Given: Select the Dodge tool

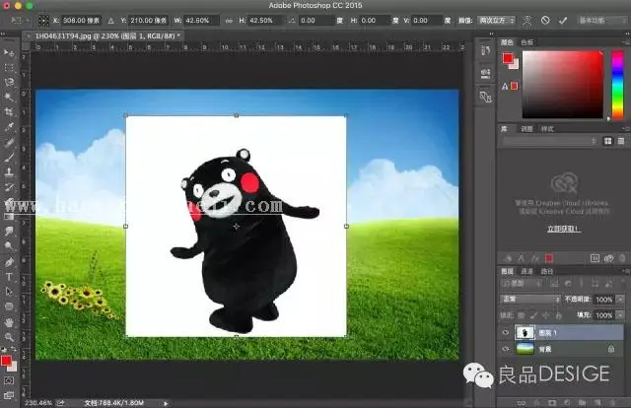Looking at the screenshot, I should (x=9, y=245).
